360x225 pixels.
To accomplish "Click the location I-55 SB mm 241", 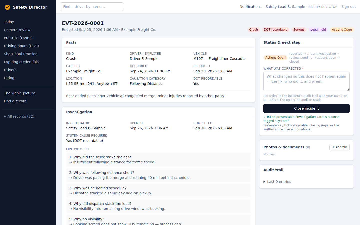I will [x=92, y=84].
